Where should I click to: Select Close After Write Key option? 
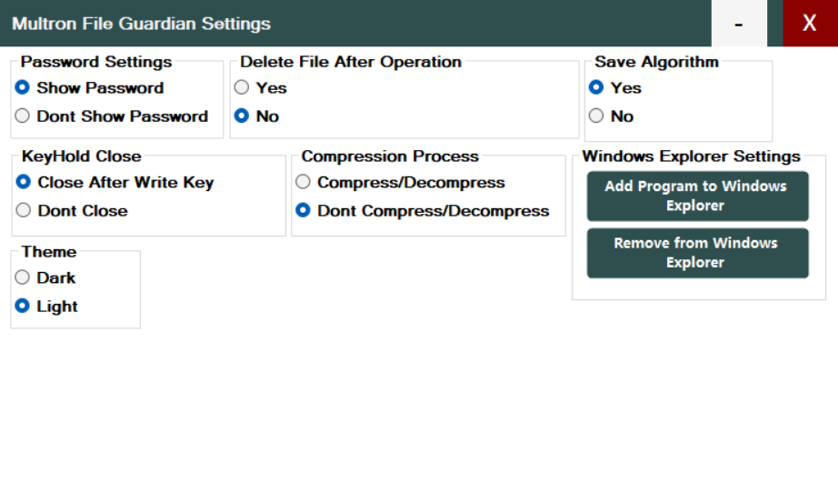(x=115, y=183)
